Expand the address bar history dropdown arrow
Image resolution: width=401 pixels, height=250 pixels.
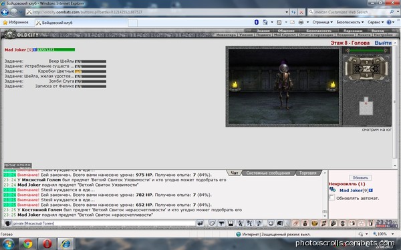point(287,12)
